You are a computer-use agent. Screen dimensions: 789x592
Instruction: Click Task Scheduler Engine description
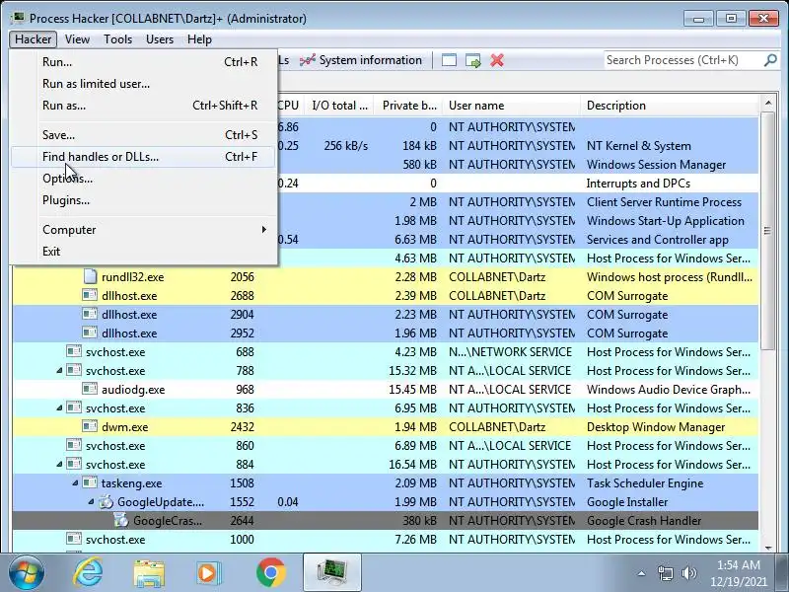pyautogui.click(x=645, y=483)
